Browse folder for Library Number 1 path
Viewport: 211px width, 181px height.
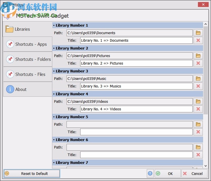point(198,33)
